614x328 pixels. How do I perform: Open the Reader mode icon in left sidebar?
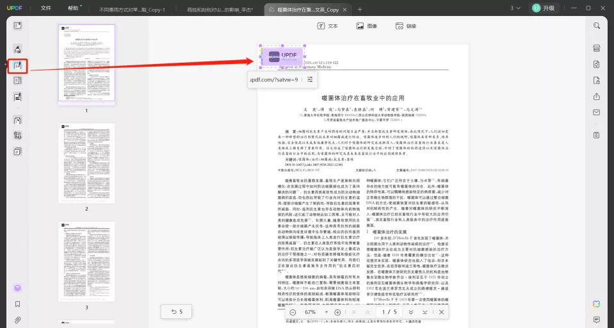click(x=17, y=26)
